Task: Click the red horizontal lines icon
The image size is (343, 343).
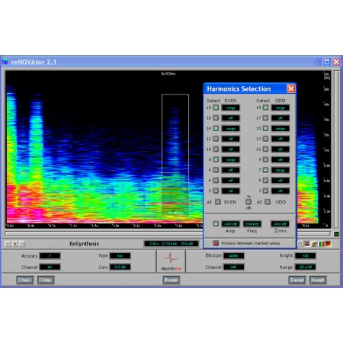Action: click(x=307, y=244)
